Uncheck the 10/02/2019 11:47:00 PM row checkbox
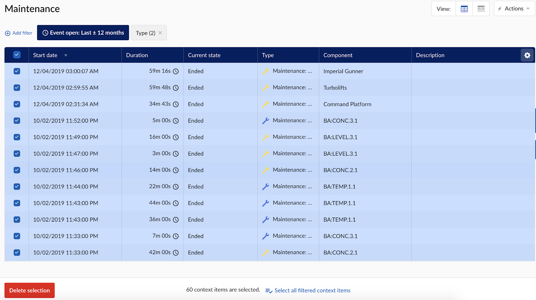Screen dimensions: 536x300 (17, 154)
